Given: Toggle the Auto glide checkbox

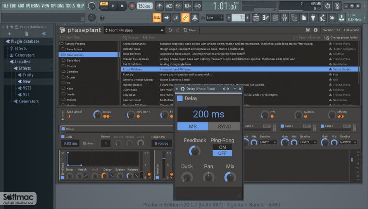Looking at the screenshot, I should (84, 143).
